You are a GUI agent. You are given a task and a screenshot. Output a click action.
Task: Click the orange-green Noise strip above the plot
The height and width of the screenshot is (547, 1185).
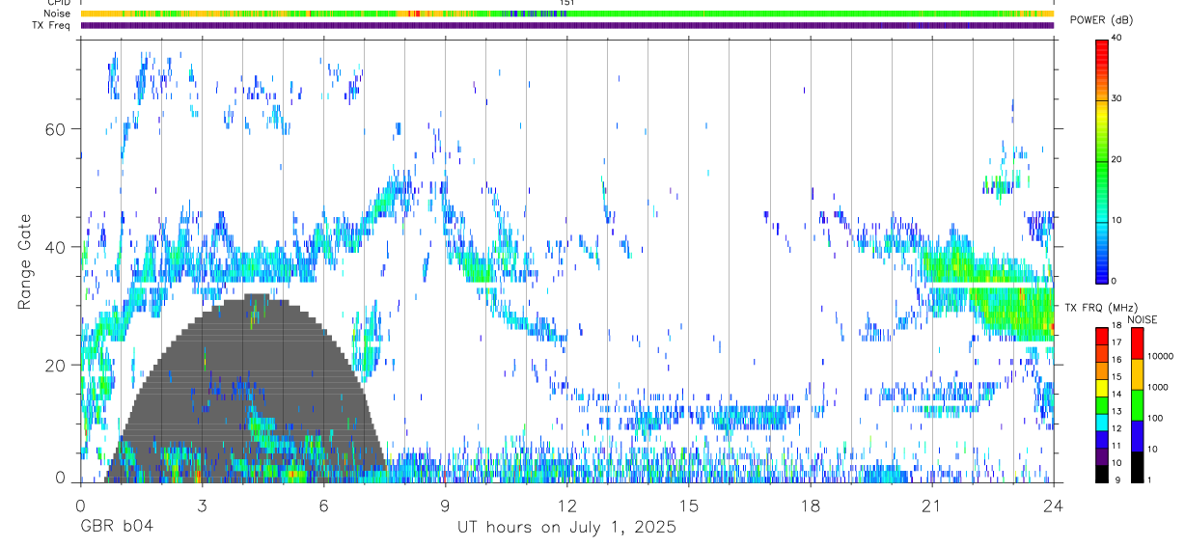567,14
